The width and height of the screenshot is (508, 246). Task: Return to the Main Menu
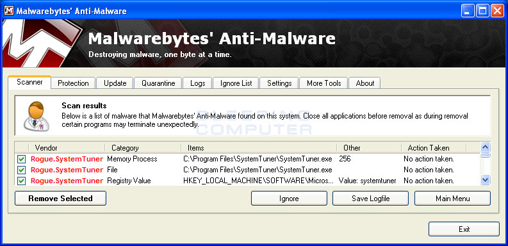coord(453,199)
